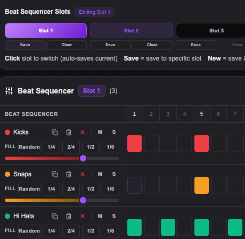Switch to Slot 1
The height and width of the screenshot is (239, 245).
pos(46,30)
